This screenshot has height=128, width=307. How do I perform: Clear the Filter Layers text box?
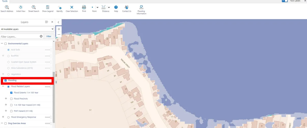(41, 36)
